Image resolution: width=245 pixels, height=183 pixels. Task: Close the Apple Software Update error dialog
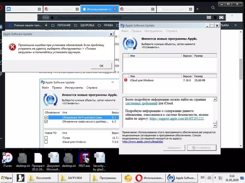coord(111,34)
